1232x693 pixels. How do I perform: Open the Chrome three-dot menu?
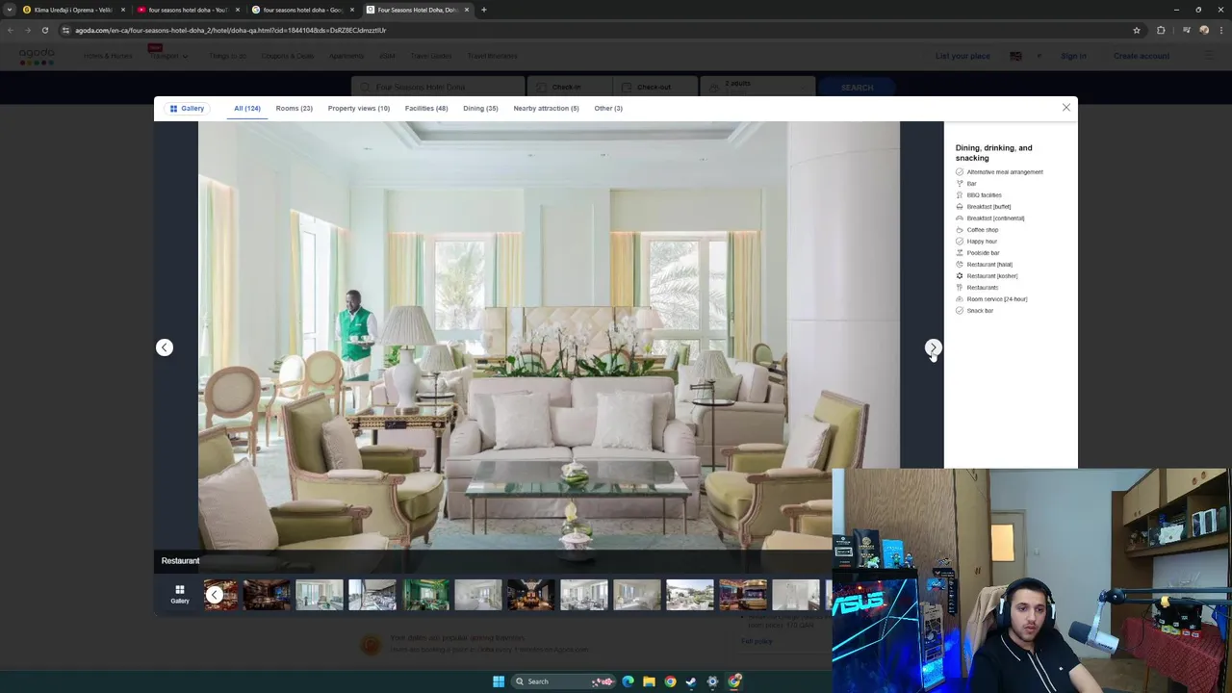point(1220,30)
